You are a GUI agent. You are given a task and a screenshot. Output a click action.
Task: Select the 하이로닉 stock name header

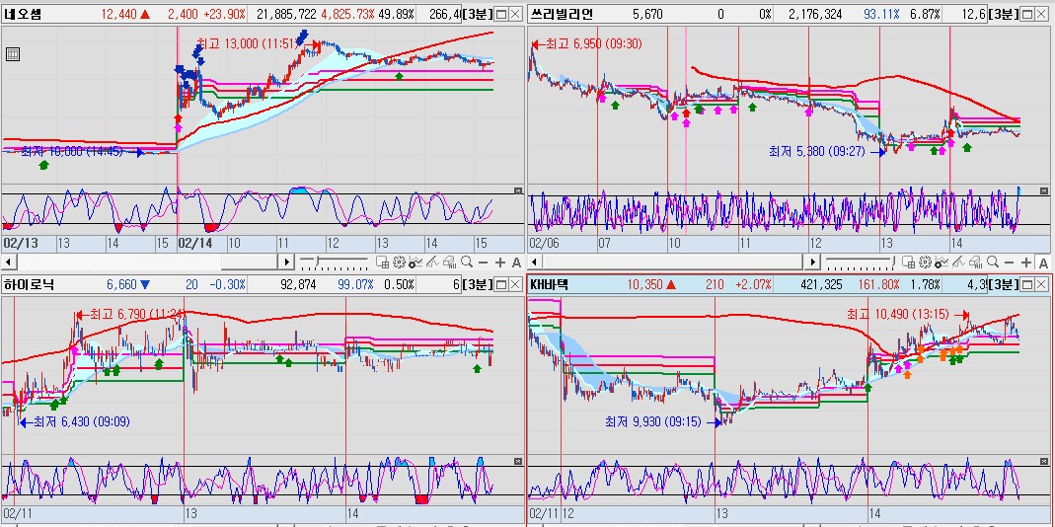(29, 284)
